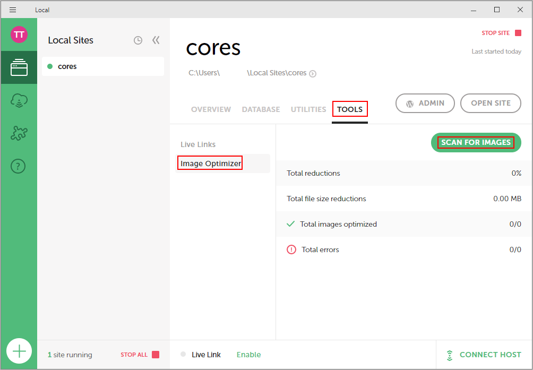This screenshot has width=533, height=370.
Task: Select the Tools tab
Action: tap(350, 109)
